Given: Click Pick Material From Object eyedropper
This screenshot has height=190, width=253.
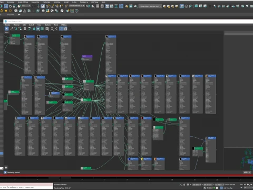Looking at the screenshot, I should pos(12,28).
